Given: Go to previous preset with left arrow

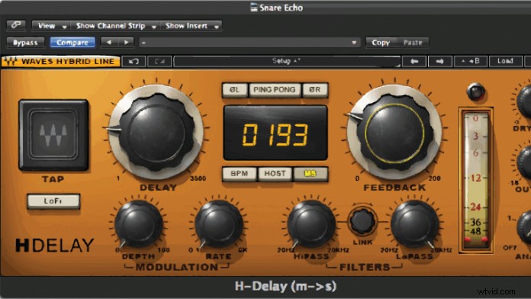Looking at the screenshot, I should (x=414, y=61).
